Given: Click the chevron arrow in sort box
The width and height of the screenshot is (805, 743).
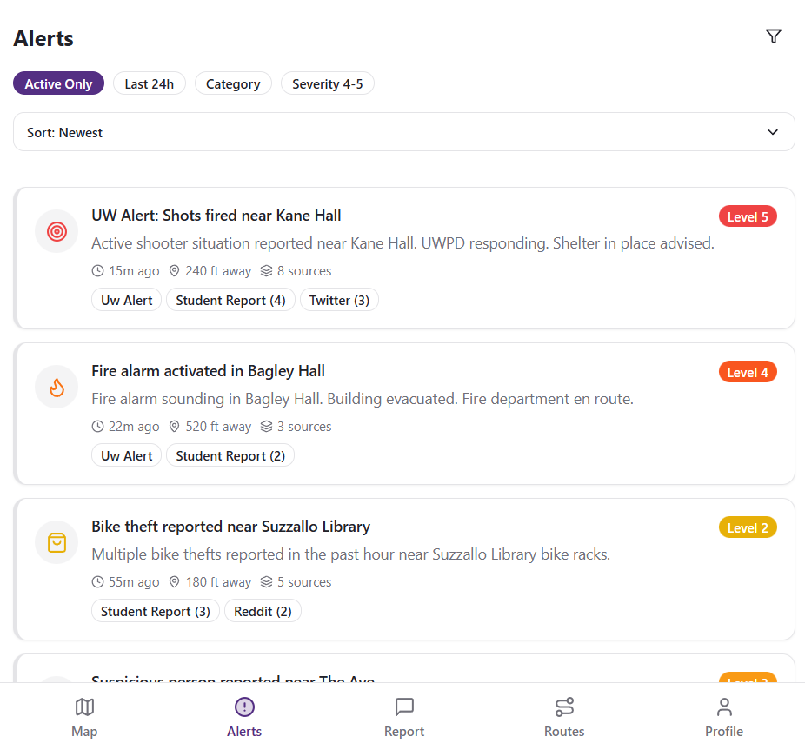Looking at the screenshot, I should (773, 132).
